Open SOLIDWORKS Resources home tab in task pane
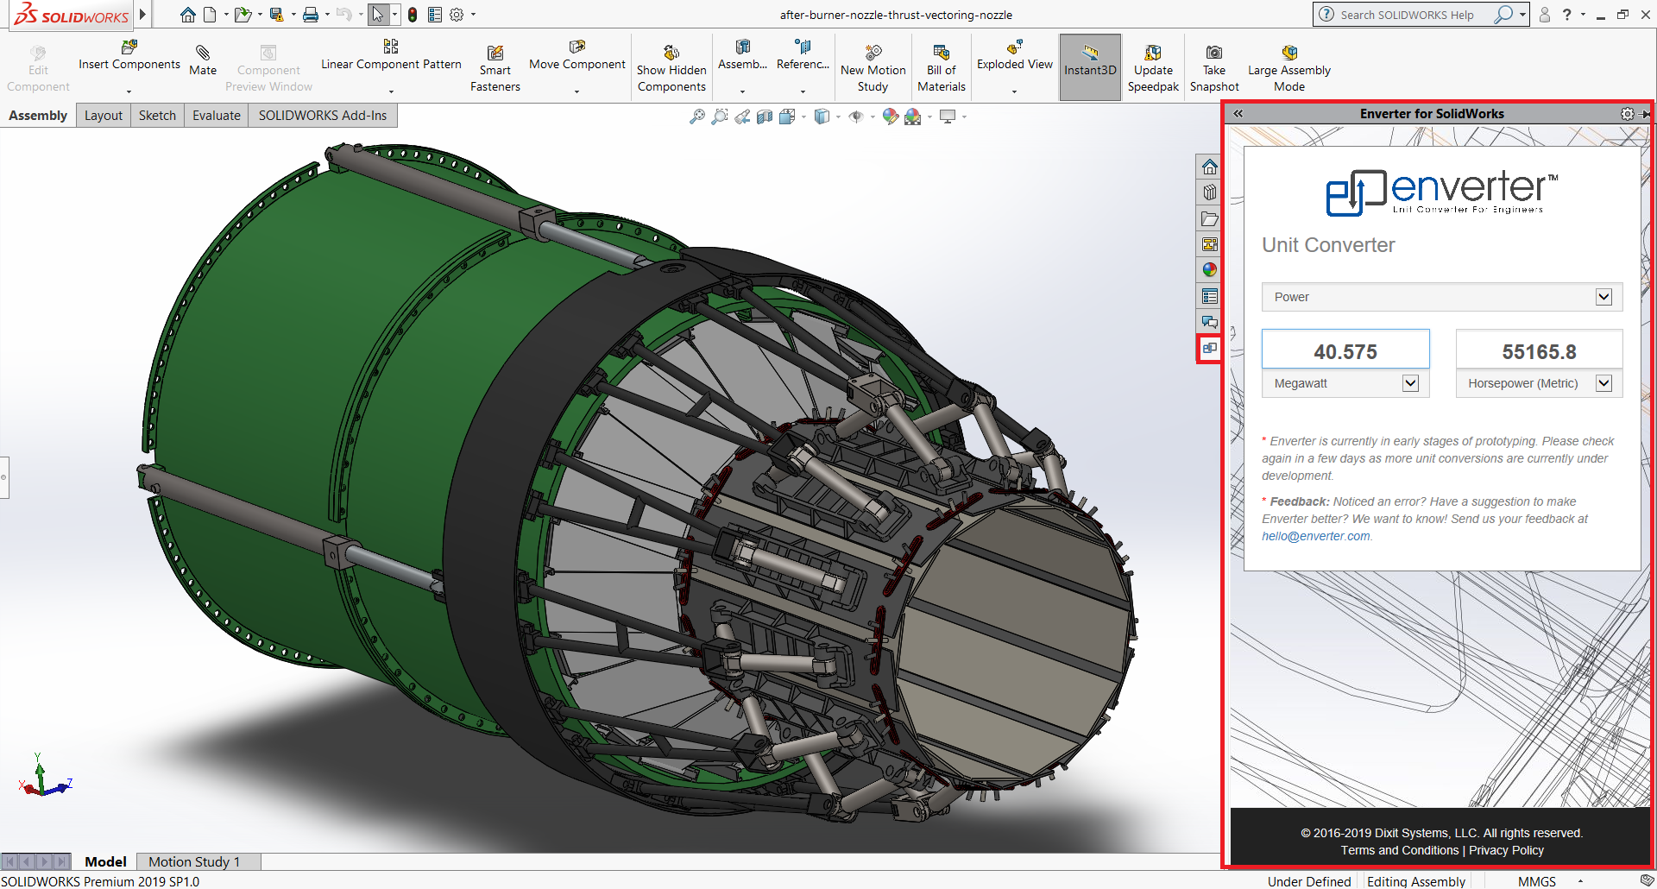 [1210, 167]
